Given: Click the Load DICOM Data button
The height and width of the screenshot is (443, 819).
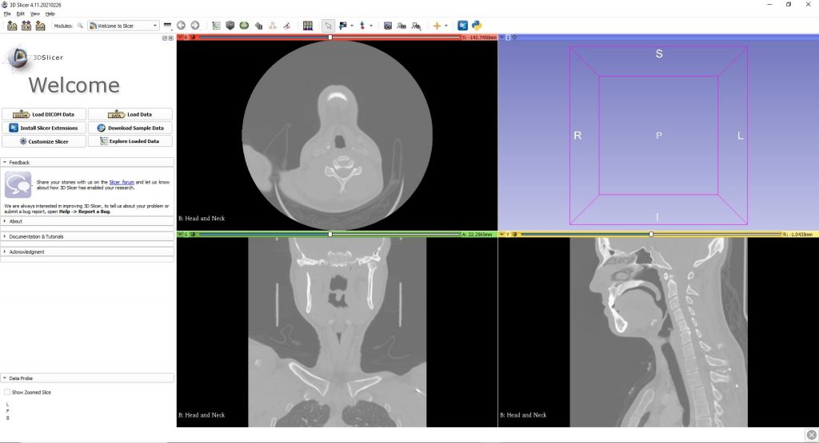Looking at the screenshot, I should [44, 114].
